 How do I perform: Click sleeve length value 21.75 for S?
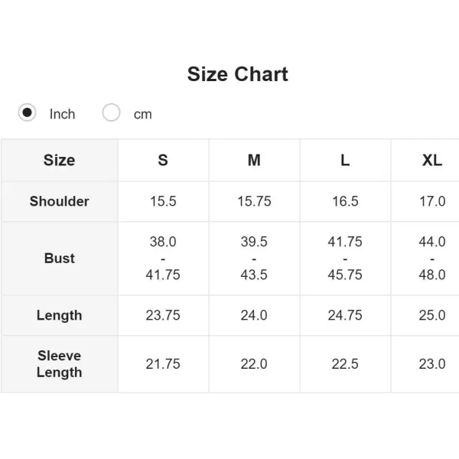[x=163, y=364]
